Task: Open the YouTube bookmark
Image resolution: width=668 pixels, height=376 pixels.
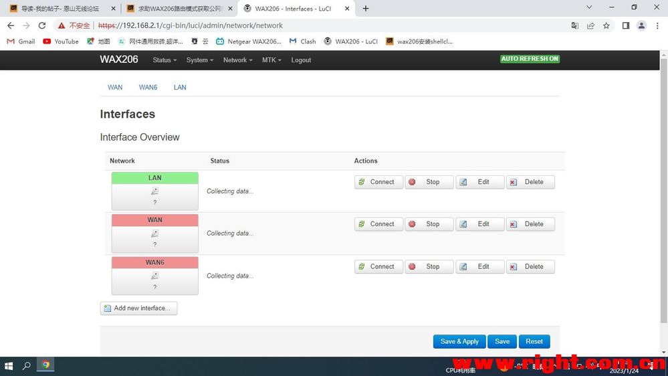Action: coord(61,41)
